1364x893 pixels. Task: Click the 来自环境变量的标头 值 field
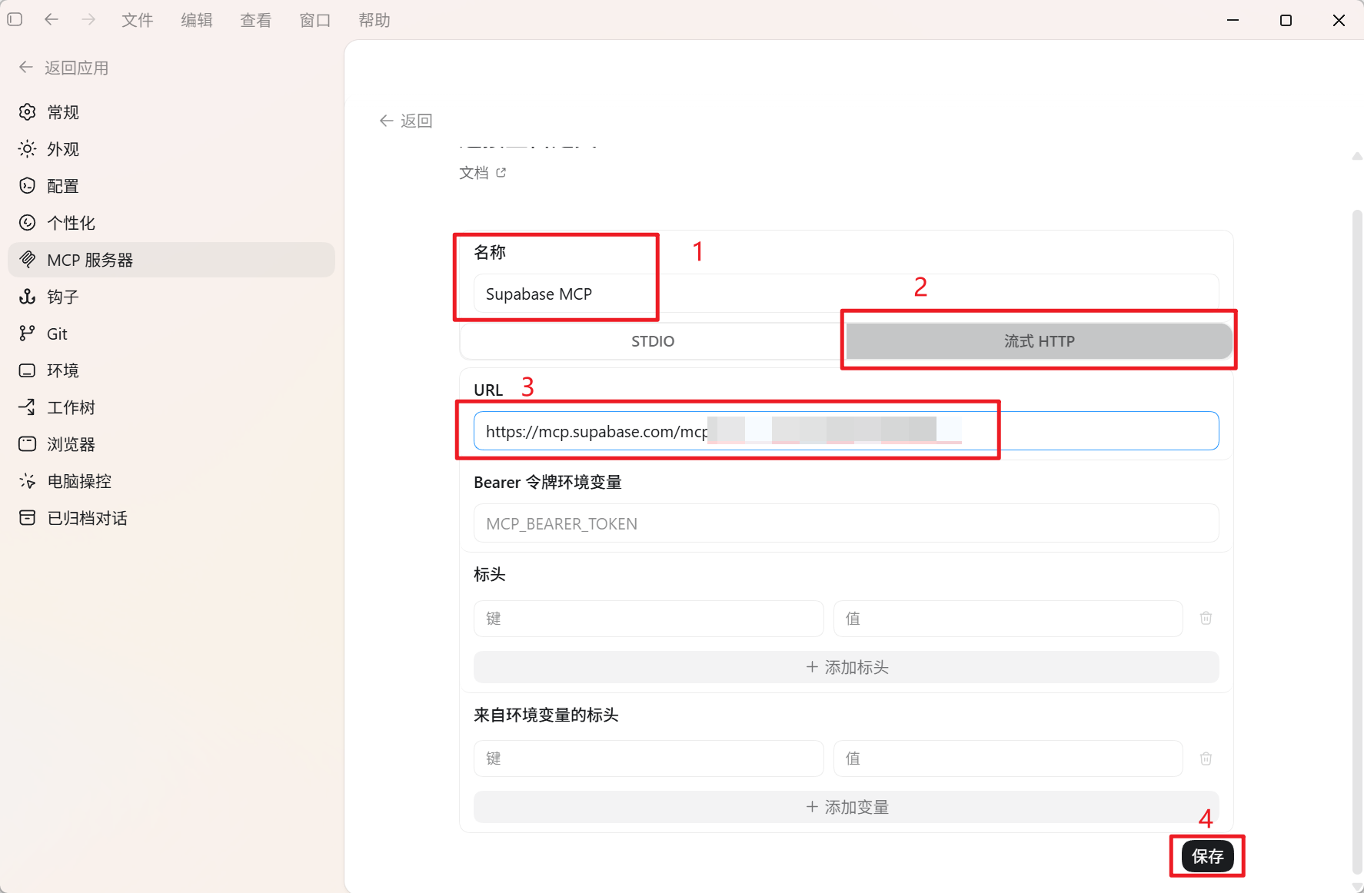tap(1008, 759)
